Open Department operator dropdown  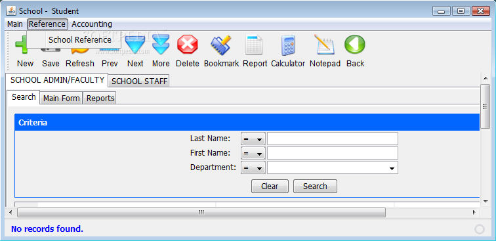253,168
